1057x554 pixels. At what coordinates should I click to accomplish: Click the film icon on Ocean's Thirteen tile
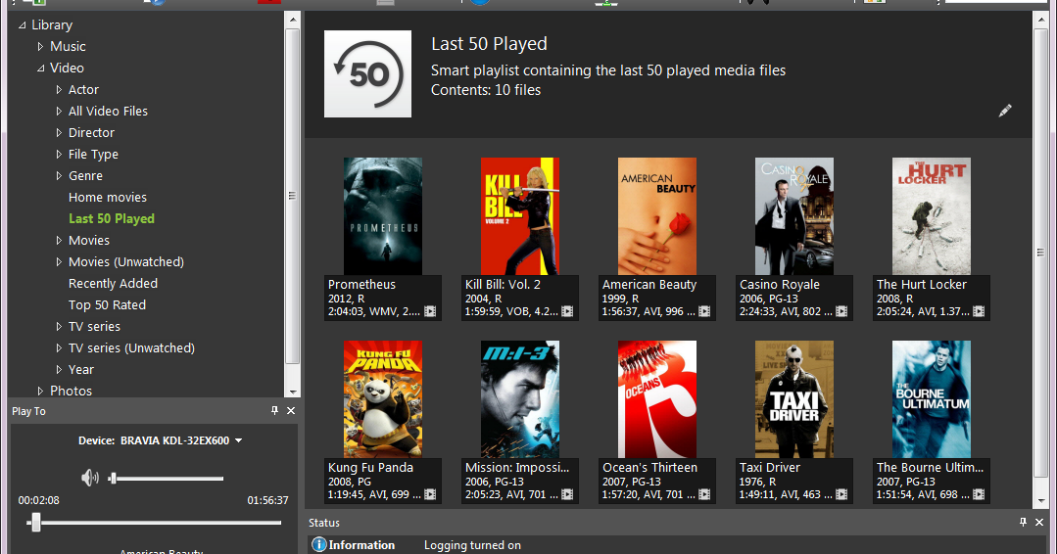[704, 494]
